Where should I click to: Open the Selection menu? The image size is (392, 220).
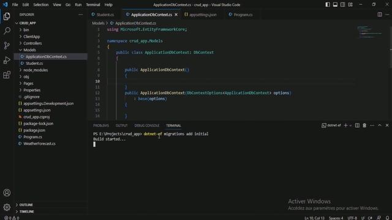(x=41, y=4)
